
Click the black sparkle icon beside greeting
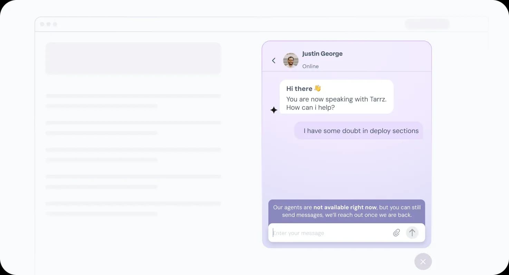274,110
